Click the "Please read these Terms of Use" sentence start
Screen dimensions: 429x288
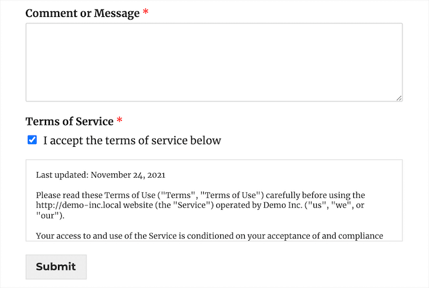(x=95, y=195)
